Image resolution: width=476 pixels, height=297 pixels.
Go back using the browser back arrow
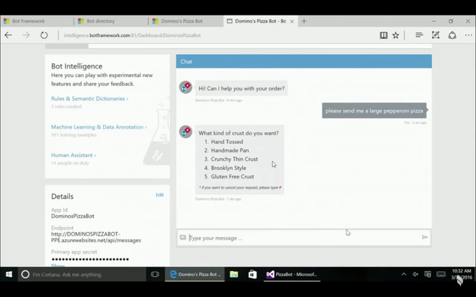pos(8,35)
